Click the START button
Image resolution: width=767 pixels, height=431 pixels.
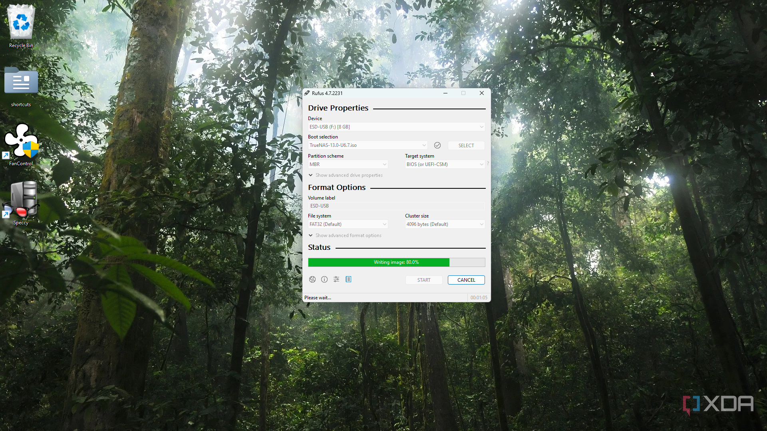tap(424, 280)
